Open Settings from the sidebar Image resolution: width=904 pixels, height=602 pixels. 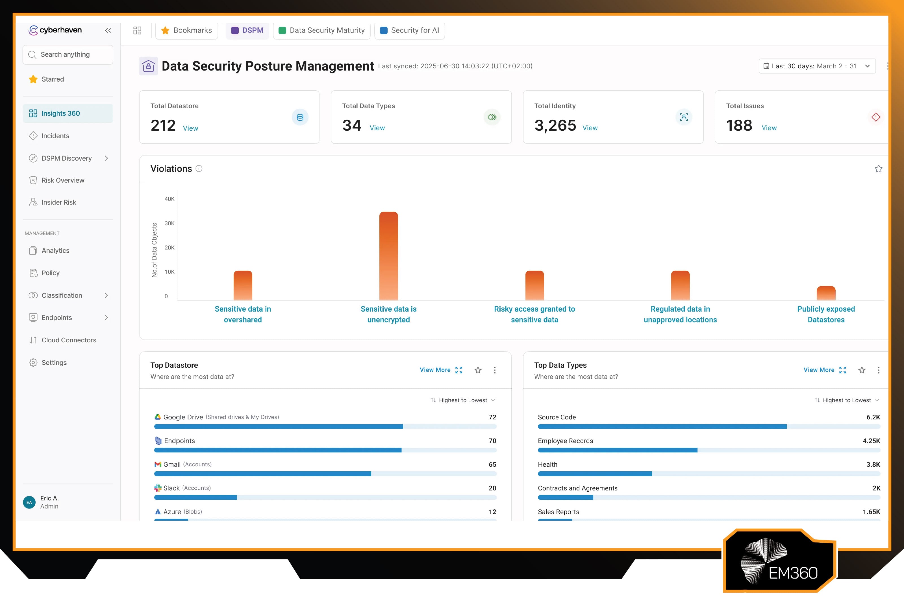(54, 362)
